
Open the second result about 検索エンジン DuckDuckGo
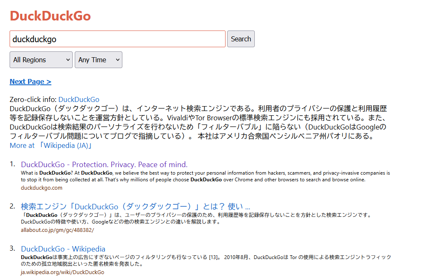tap(135, 206)
